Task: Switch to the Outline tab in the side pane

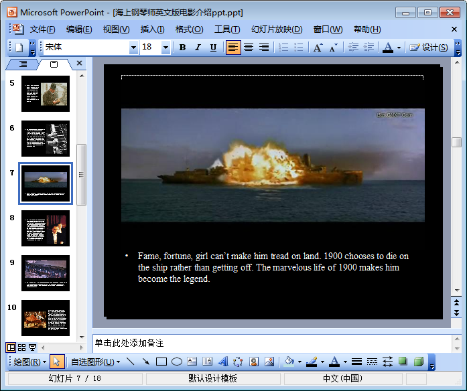Action: (x=23, y=64)
